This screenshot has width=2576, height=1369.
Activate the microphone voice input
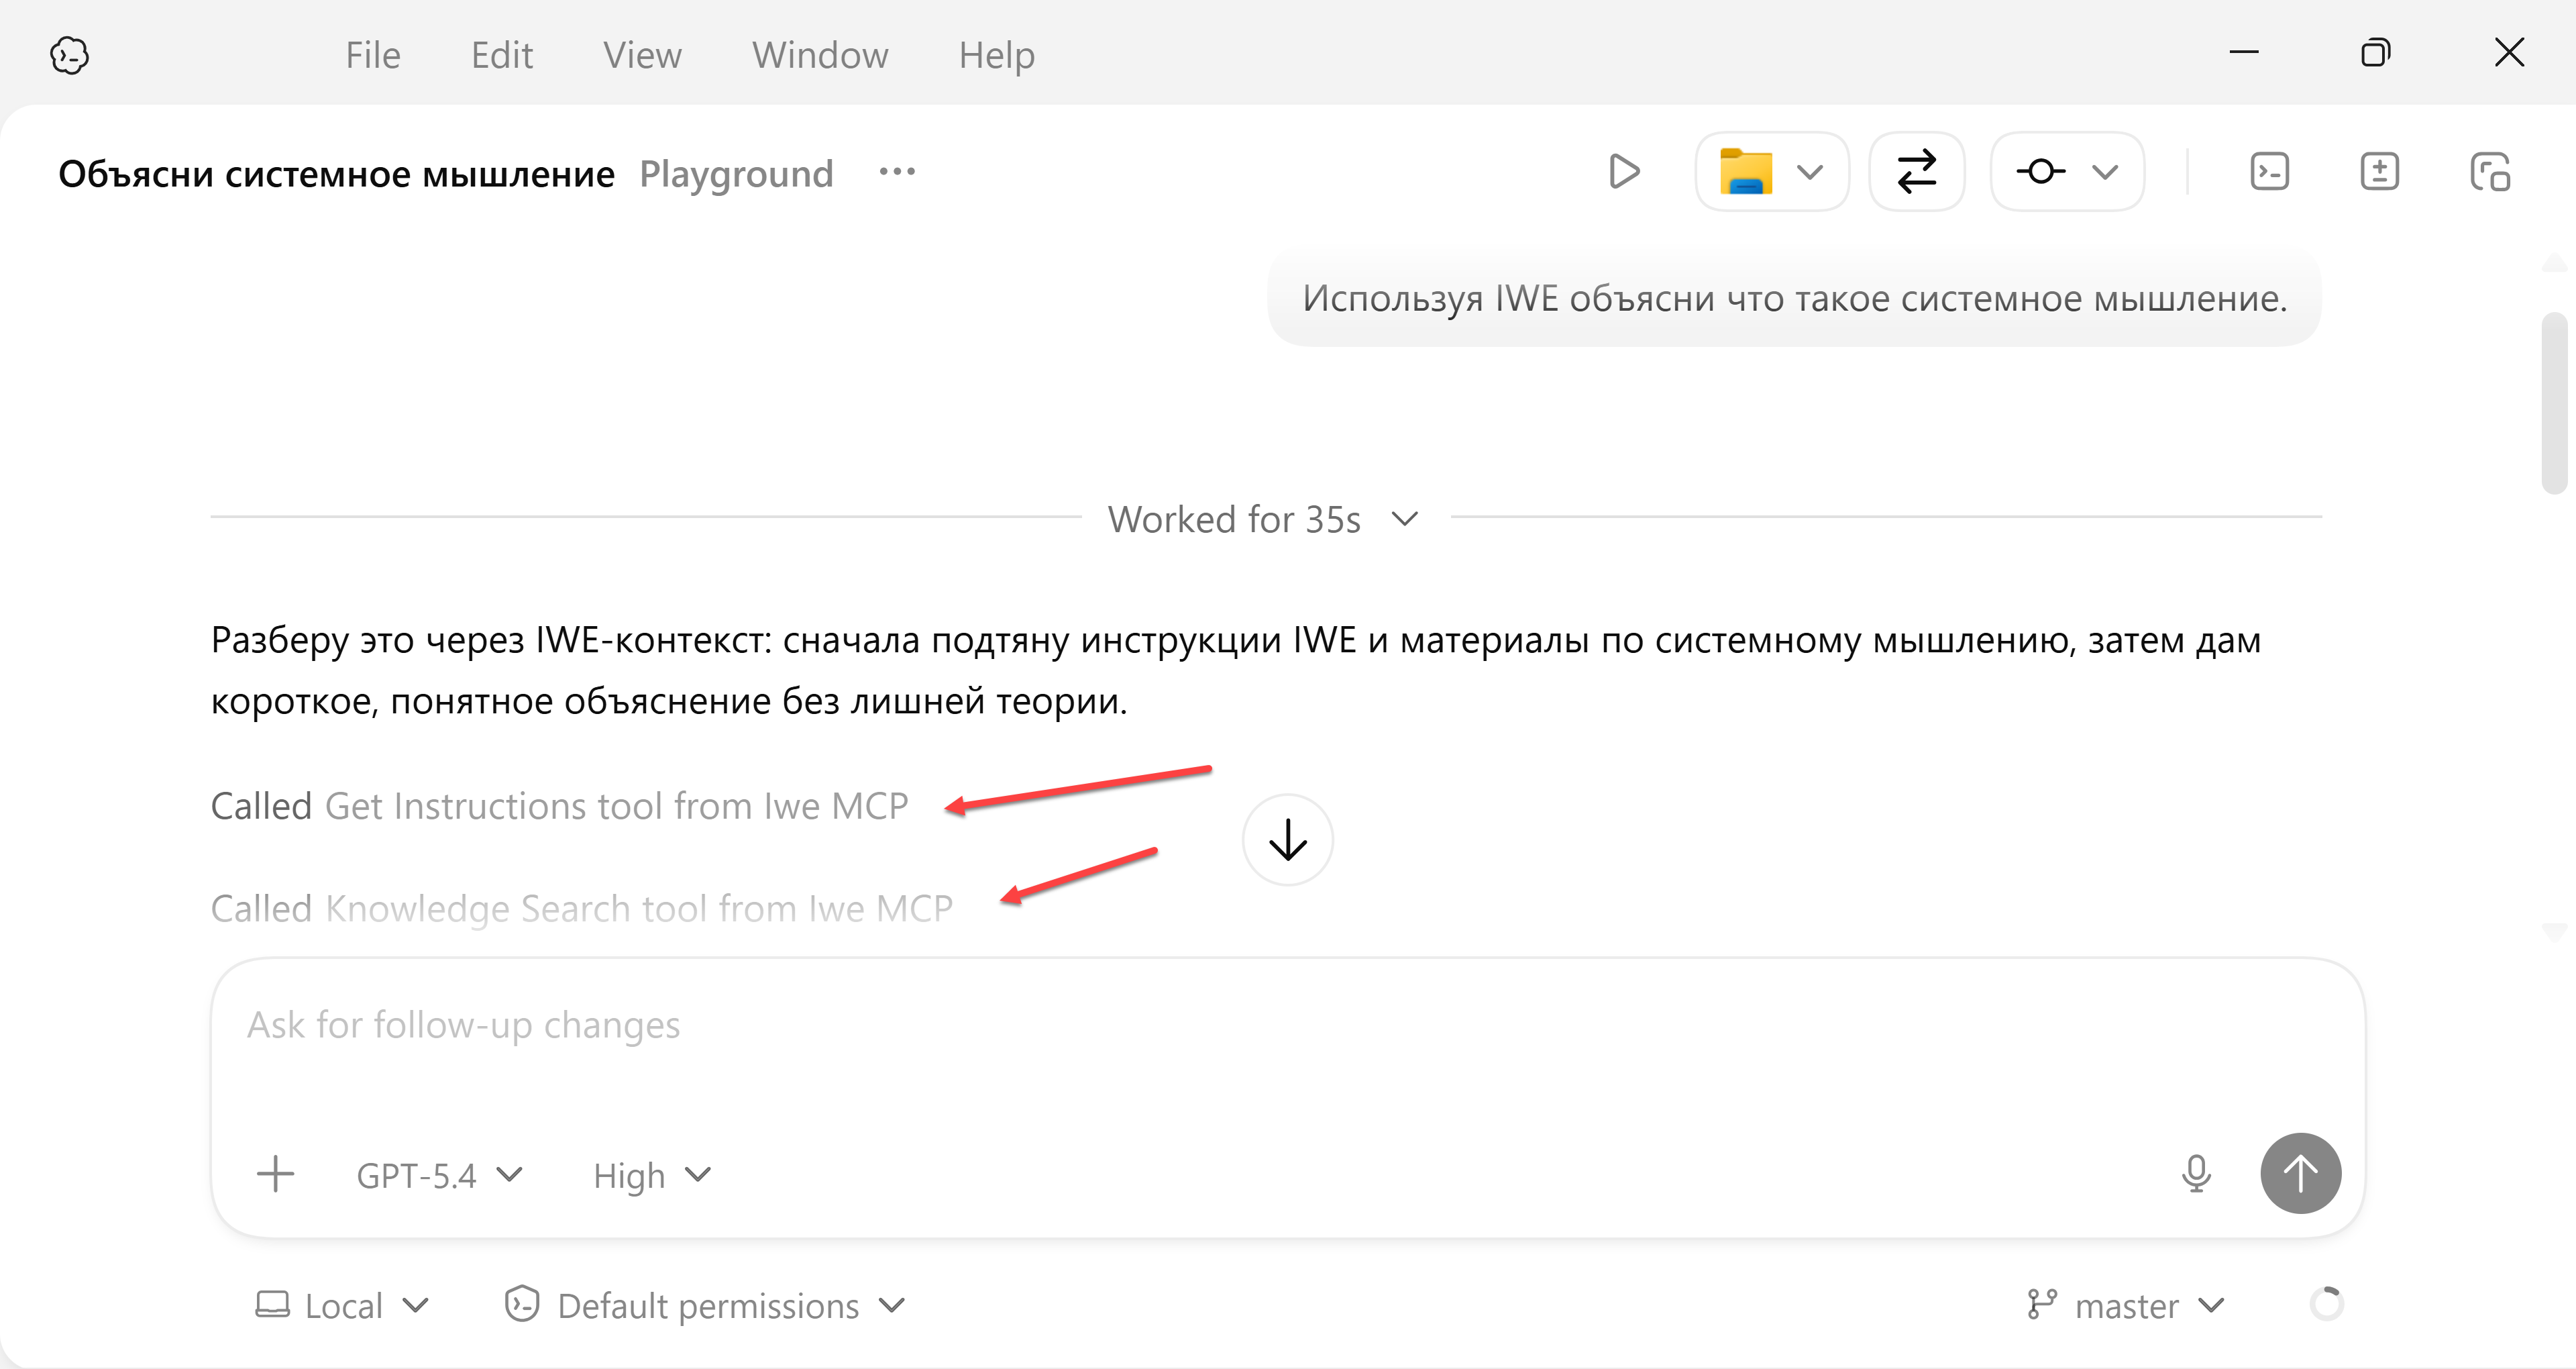[2196, 1174]
